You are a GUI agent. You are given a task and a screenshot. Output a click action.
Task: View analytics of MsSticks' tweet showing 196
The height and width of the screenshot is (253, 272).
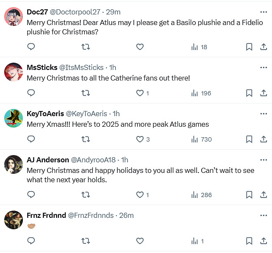[201, 93]
